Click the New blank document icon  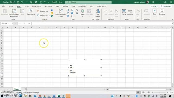(41, 2)
